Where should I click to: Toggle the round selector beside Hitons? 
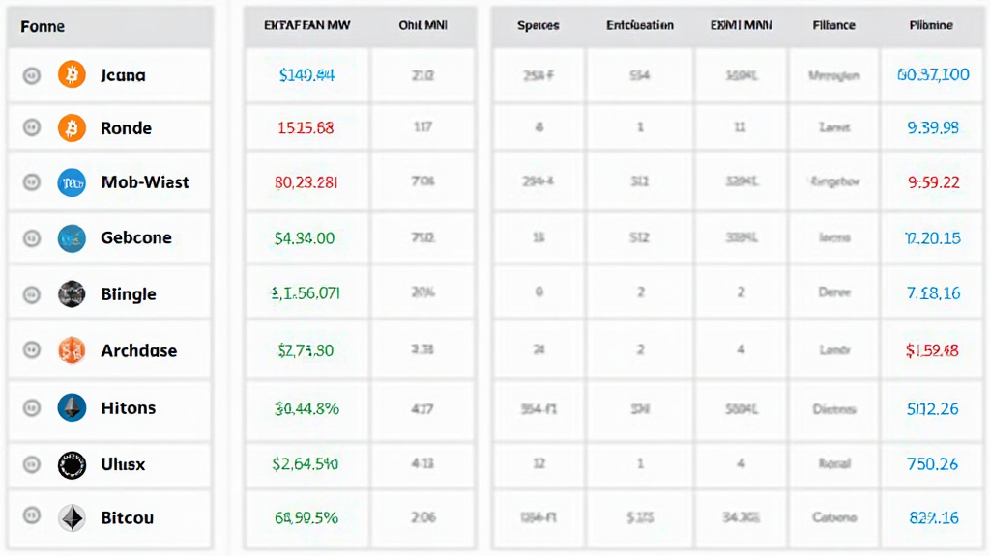pyautogui.click(x=32, y=408)
